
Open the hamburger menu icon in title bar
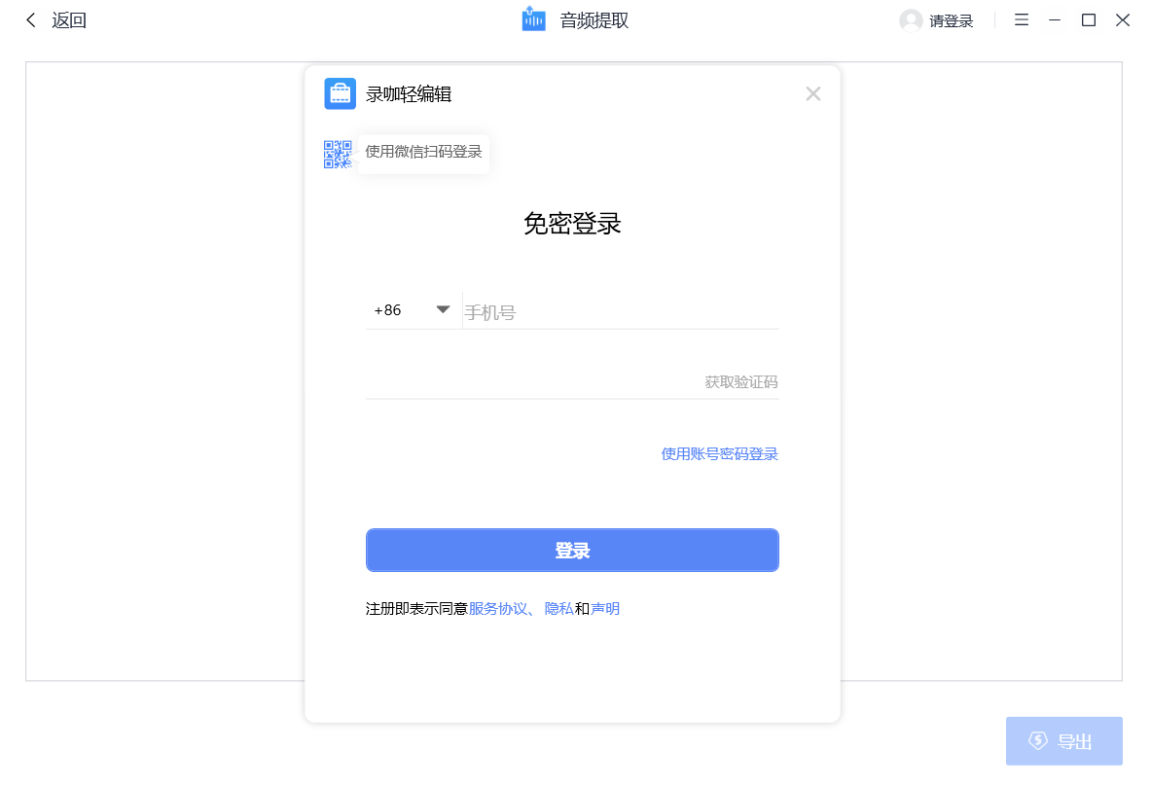pyautogui.click(x=1022, y=19)
